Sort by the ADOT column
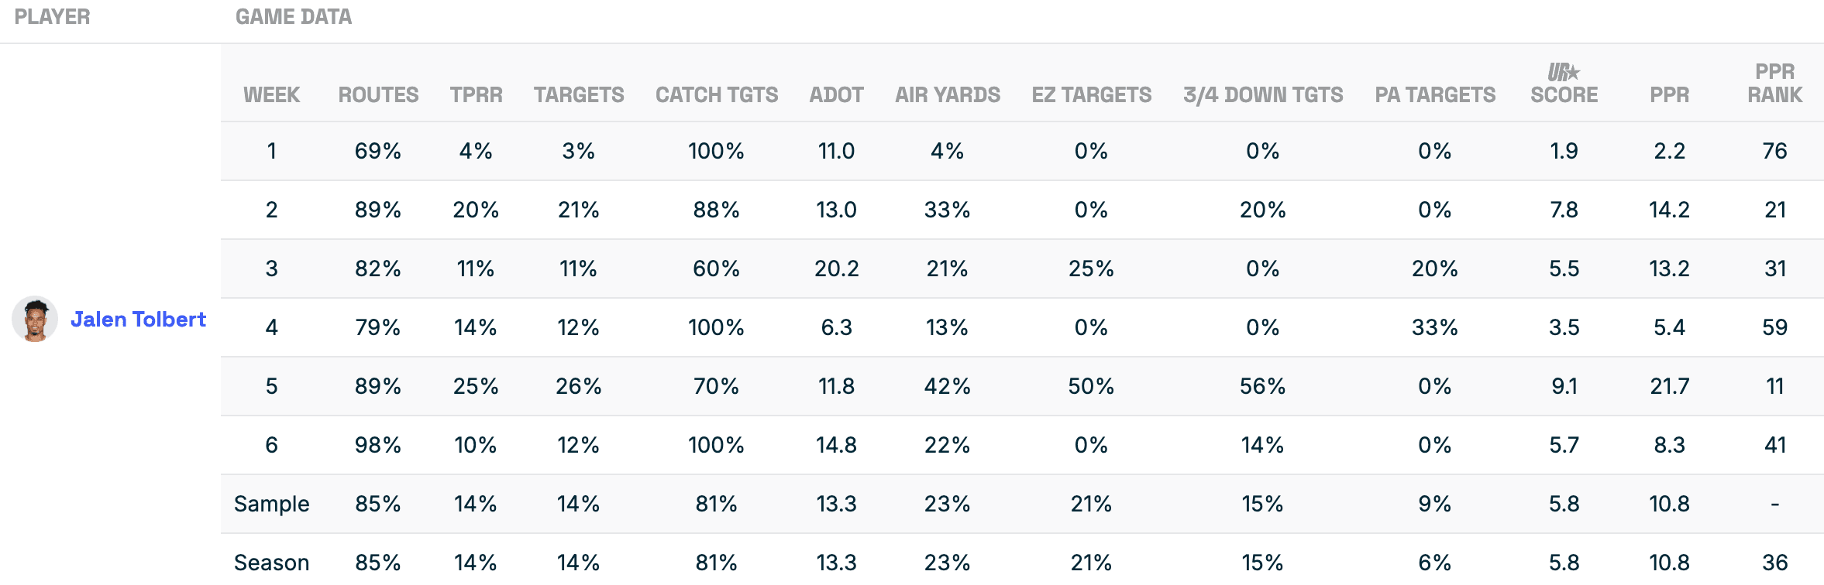1824x585 pixels. (836, 94)
